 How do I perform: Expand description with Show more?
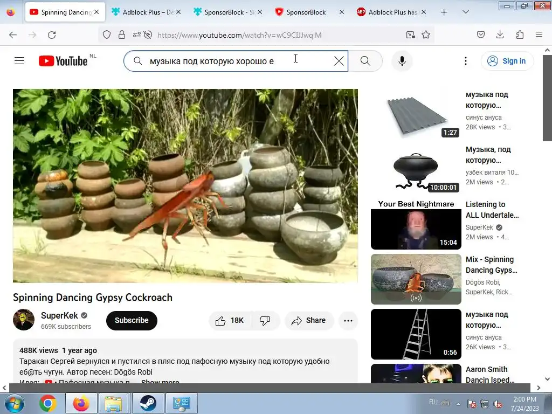[x=160, y=382]
